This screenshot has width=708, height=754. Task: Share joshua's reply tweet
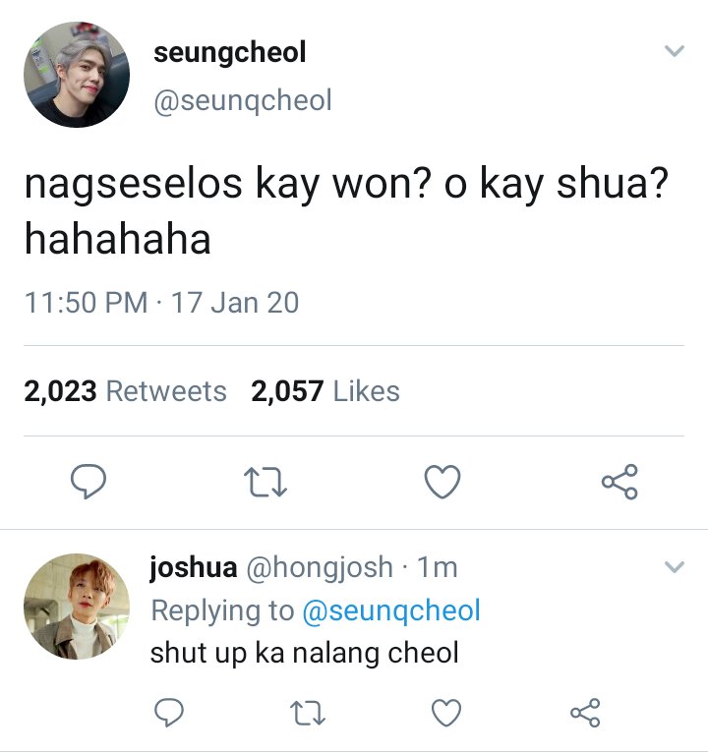click(x=585, y=712)
